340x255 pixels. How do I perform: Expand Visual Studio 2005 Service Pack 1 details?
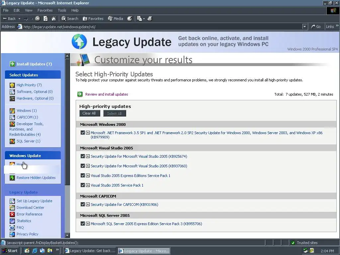tap(88, 185)
